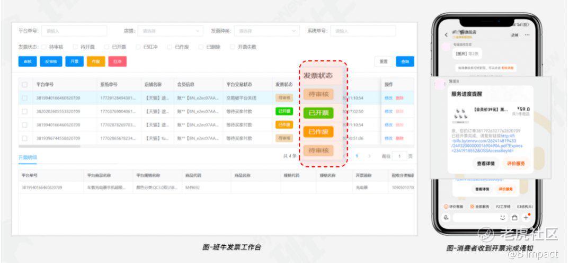Image resolution: width=569 pixels, height=267 pixels.
Task: Click 修改 for system number 17729128494301
Action: (388, 98)
